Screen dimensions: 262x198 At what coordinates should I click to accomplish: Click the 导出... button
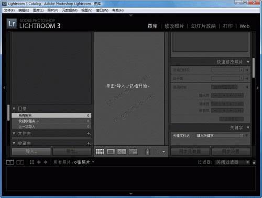(72, 152)
